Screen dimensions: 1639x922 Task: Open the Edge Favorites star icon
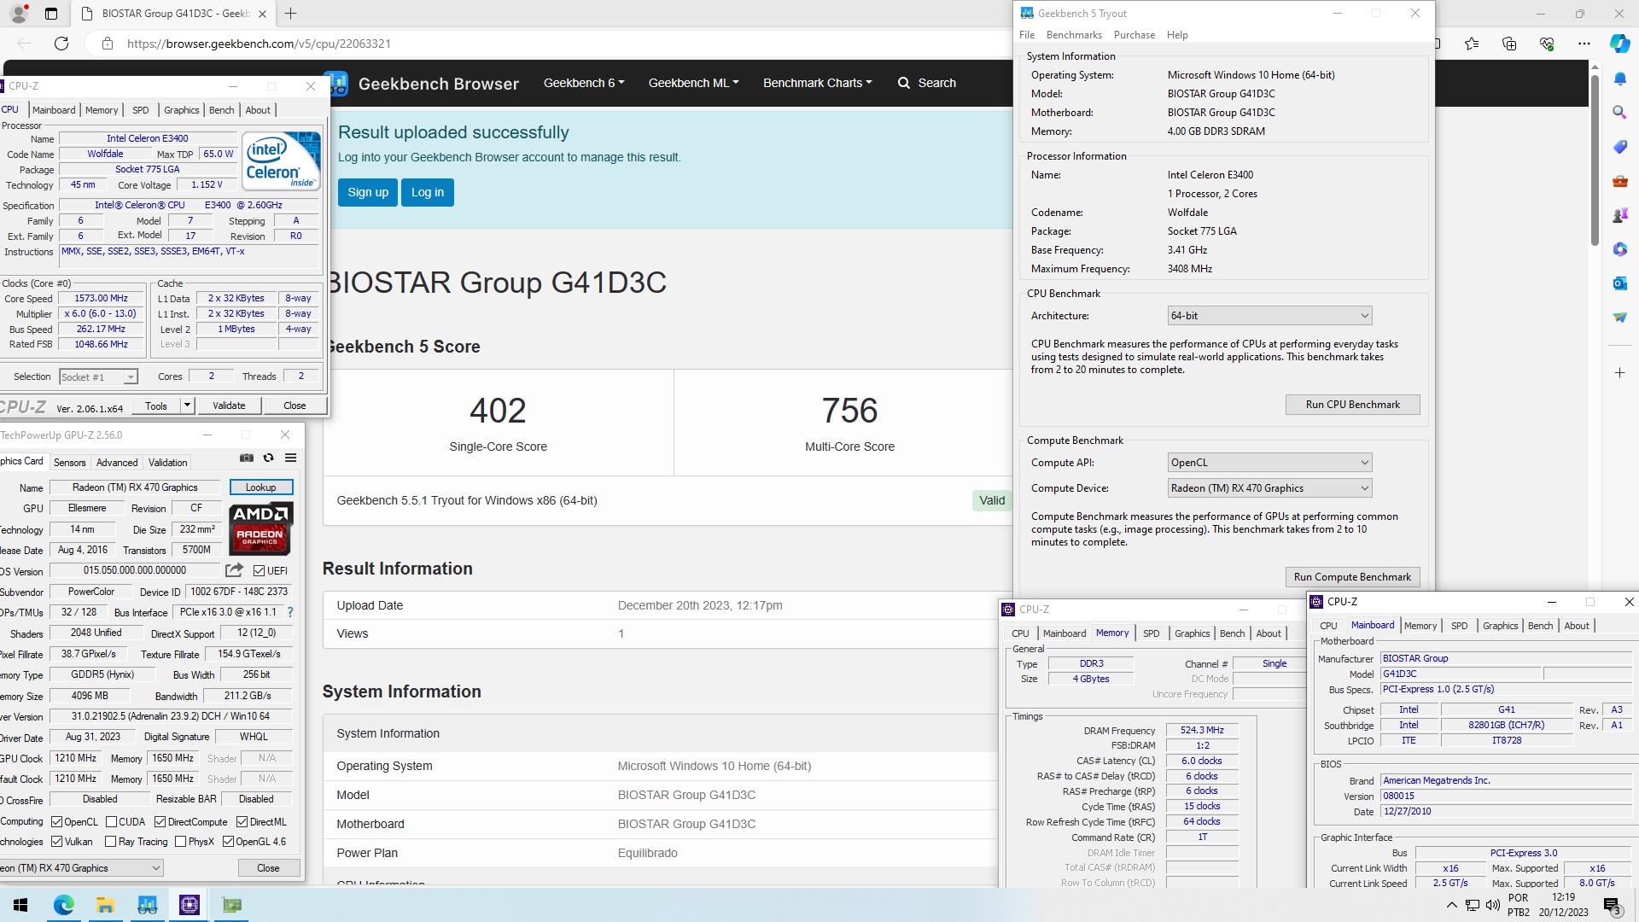click(1472, 44)
